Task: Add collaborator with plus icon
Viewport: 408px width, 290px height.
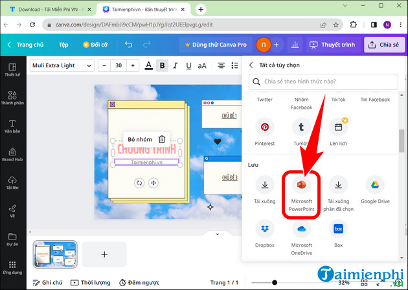Action: point(277,45)
